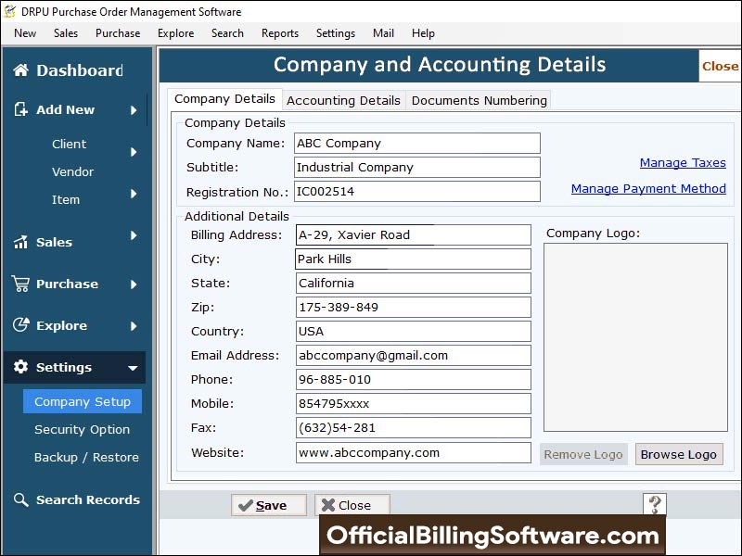
Task: Click the Purchase cart icon
Action: (x=20, y=284)
